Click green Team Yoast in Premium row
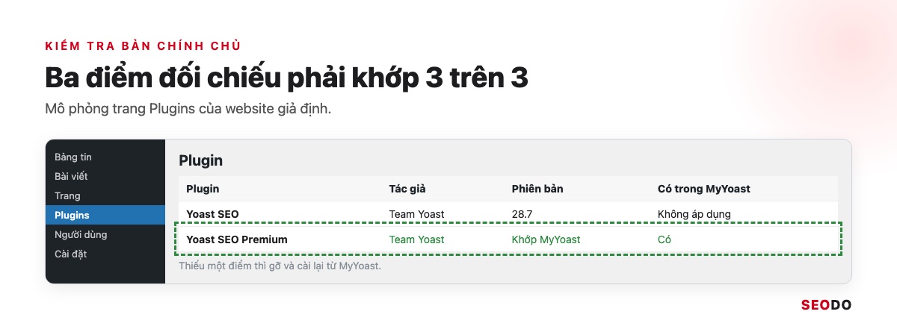This screenshot has width=897, height=329. point(416,239)
